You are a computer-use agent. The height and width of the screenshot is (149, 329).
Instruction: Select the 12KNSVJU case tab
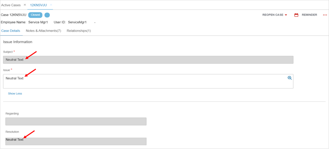click(x=38, y=5)
